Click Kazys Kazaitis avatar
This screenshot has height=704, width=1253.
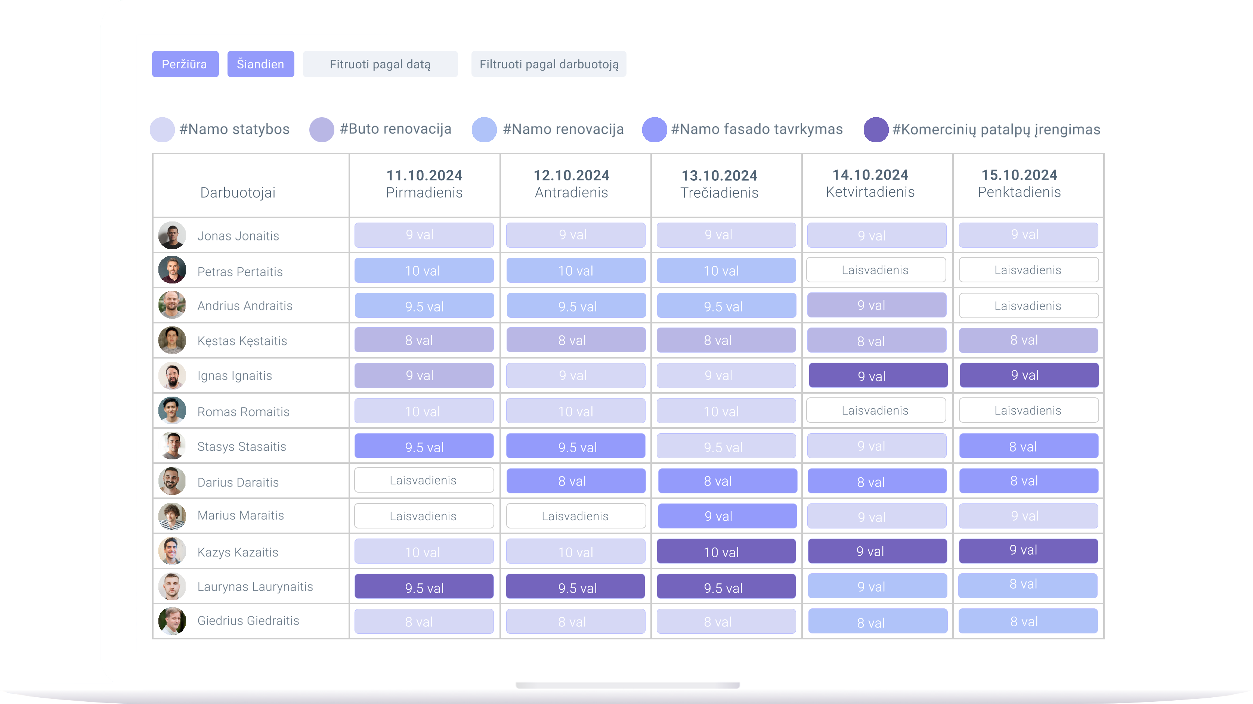point(172,551)
